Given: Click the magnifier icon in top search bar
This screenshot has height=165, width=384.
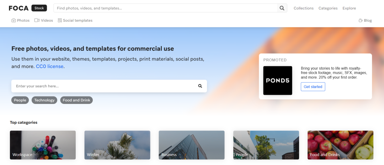Looking at the screenshot, I should click(x=282, y=8).
